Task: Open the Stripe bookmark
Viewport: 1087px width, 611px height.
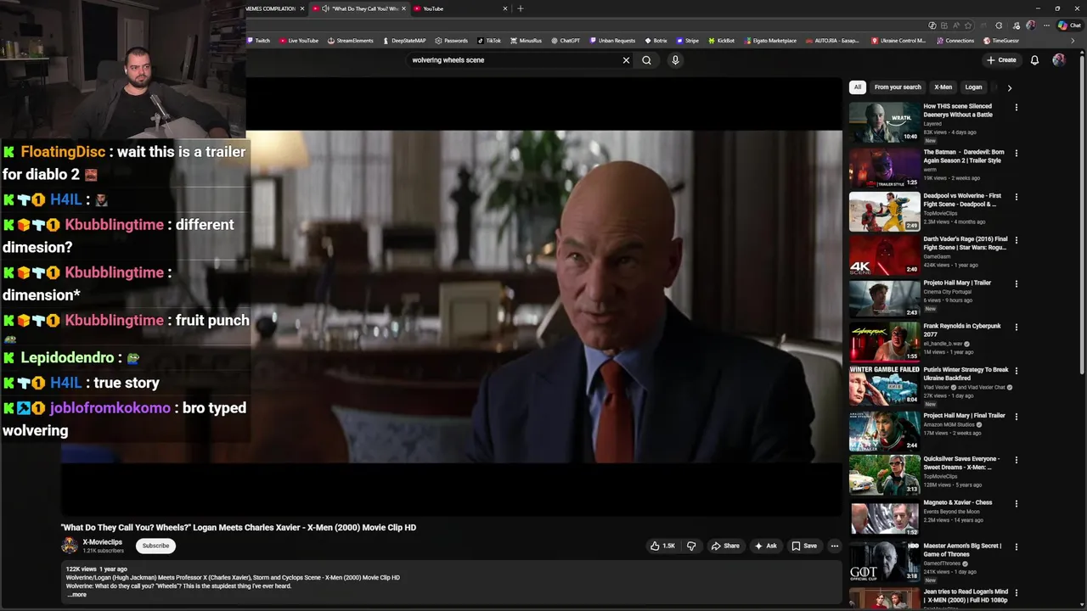Action: click(x=687, y=41)
